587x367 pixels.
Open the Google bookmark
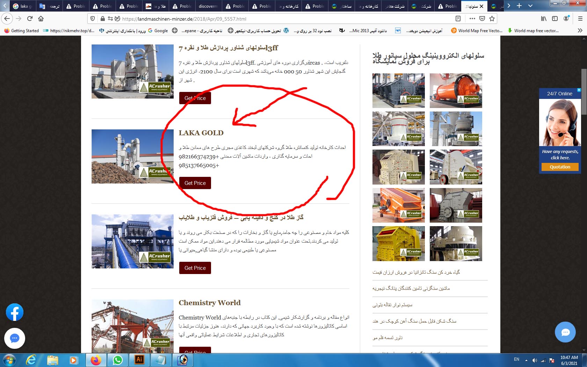(158, 31)
